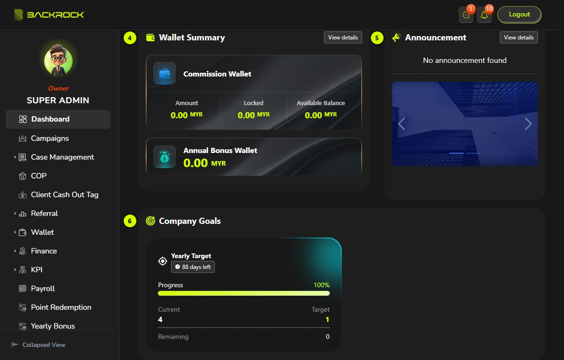Click the '100%' progress value
This screenshot has height=360, width=564.
(321, 285)
